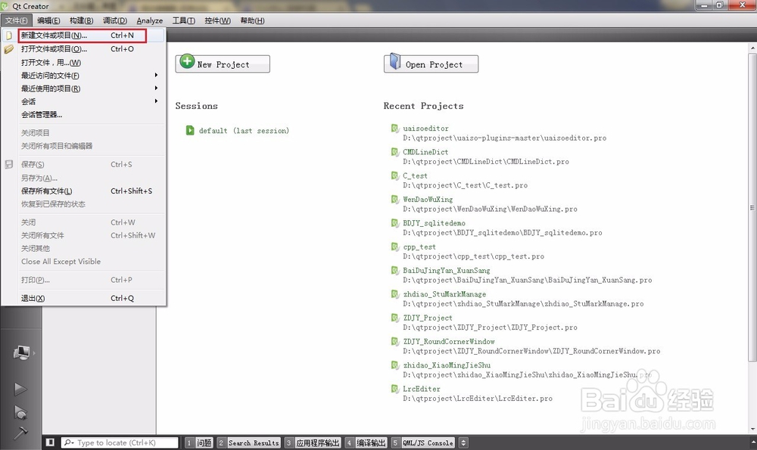Open the Search Results output pane

tap(248, 442)
